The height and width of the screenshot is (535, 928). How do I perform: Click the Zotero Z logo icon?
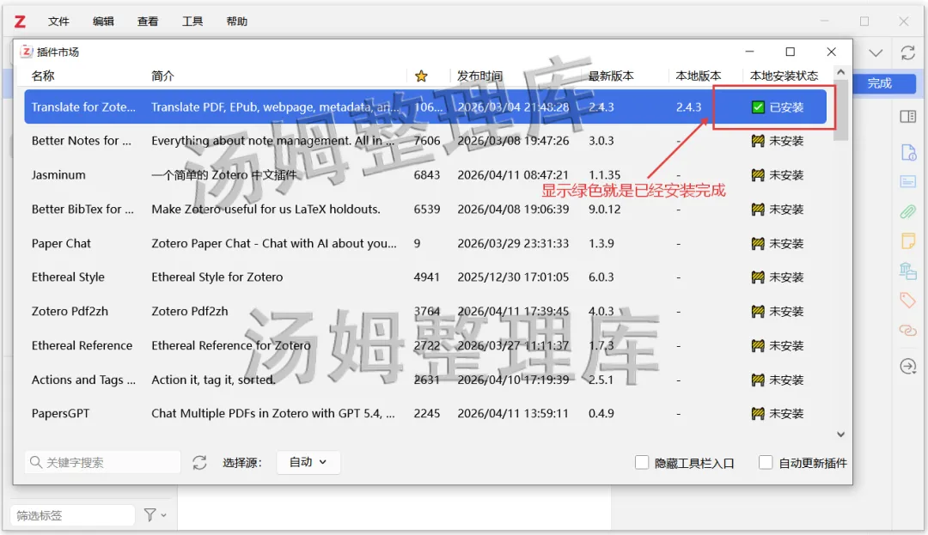pyautogui.click(x=20, y=21)
